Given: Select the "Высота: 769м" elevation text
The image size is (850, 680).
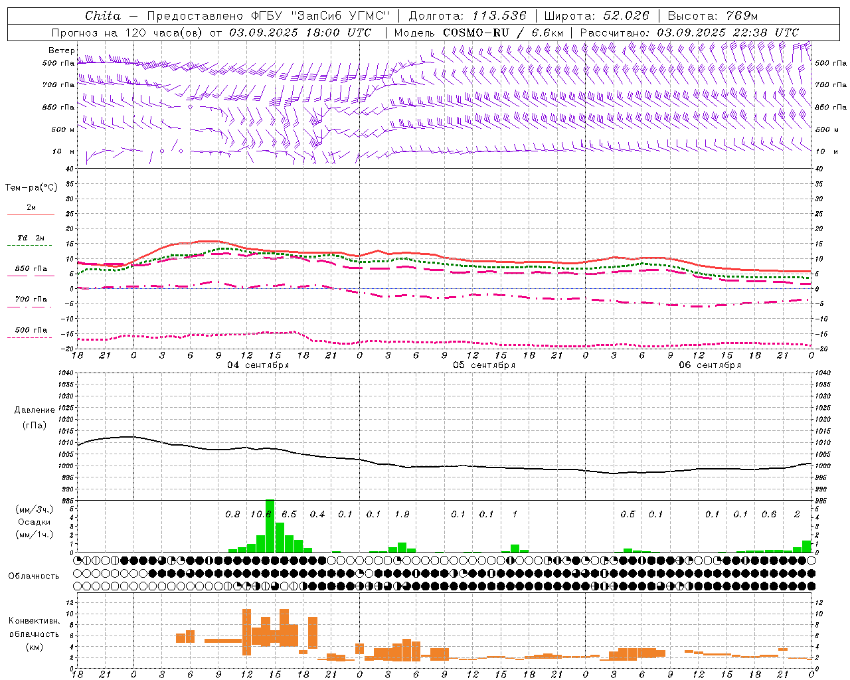Looking at the screenshot, I should [713, 16].
